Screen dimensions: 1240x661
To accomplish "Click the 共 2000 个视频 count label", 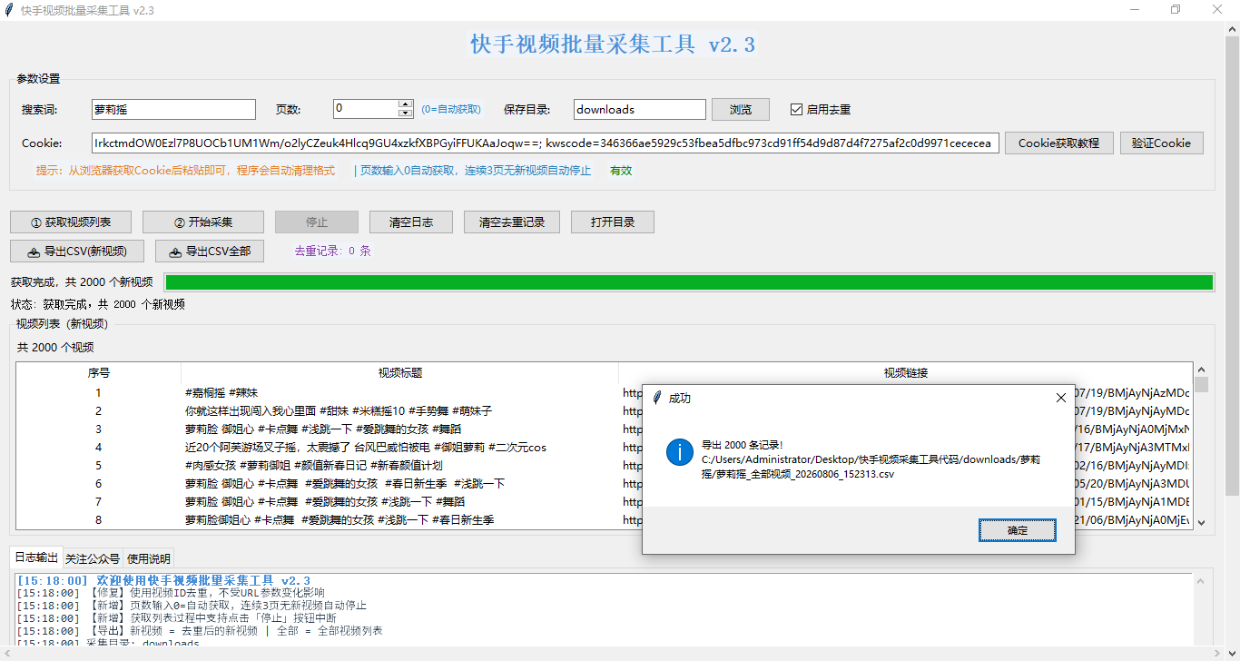I will tap(55, 348).
